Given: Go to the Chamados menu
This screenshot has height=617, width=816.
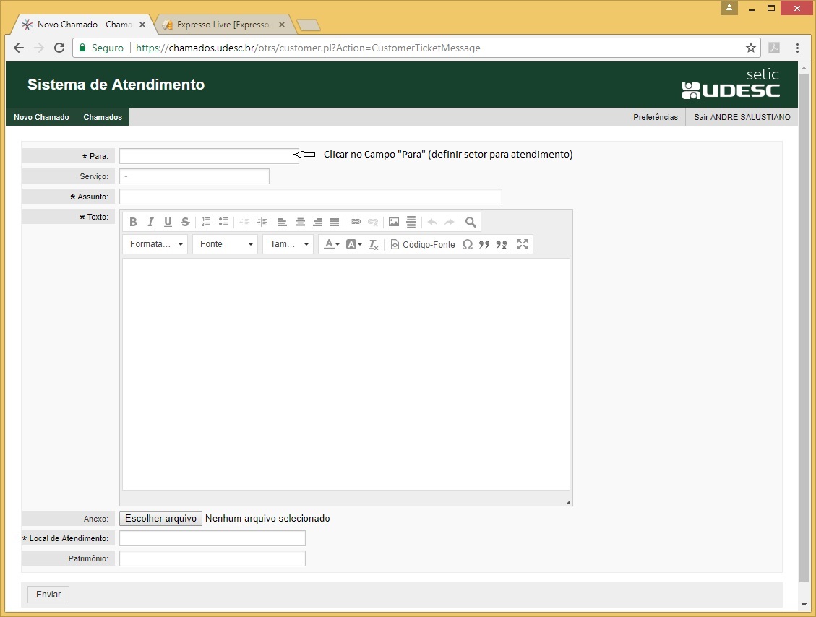Looking at the screenshot, I should 103,117.
